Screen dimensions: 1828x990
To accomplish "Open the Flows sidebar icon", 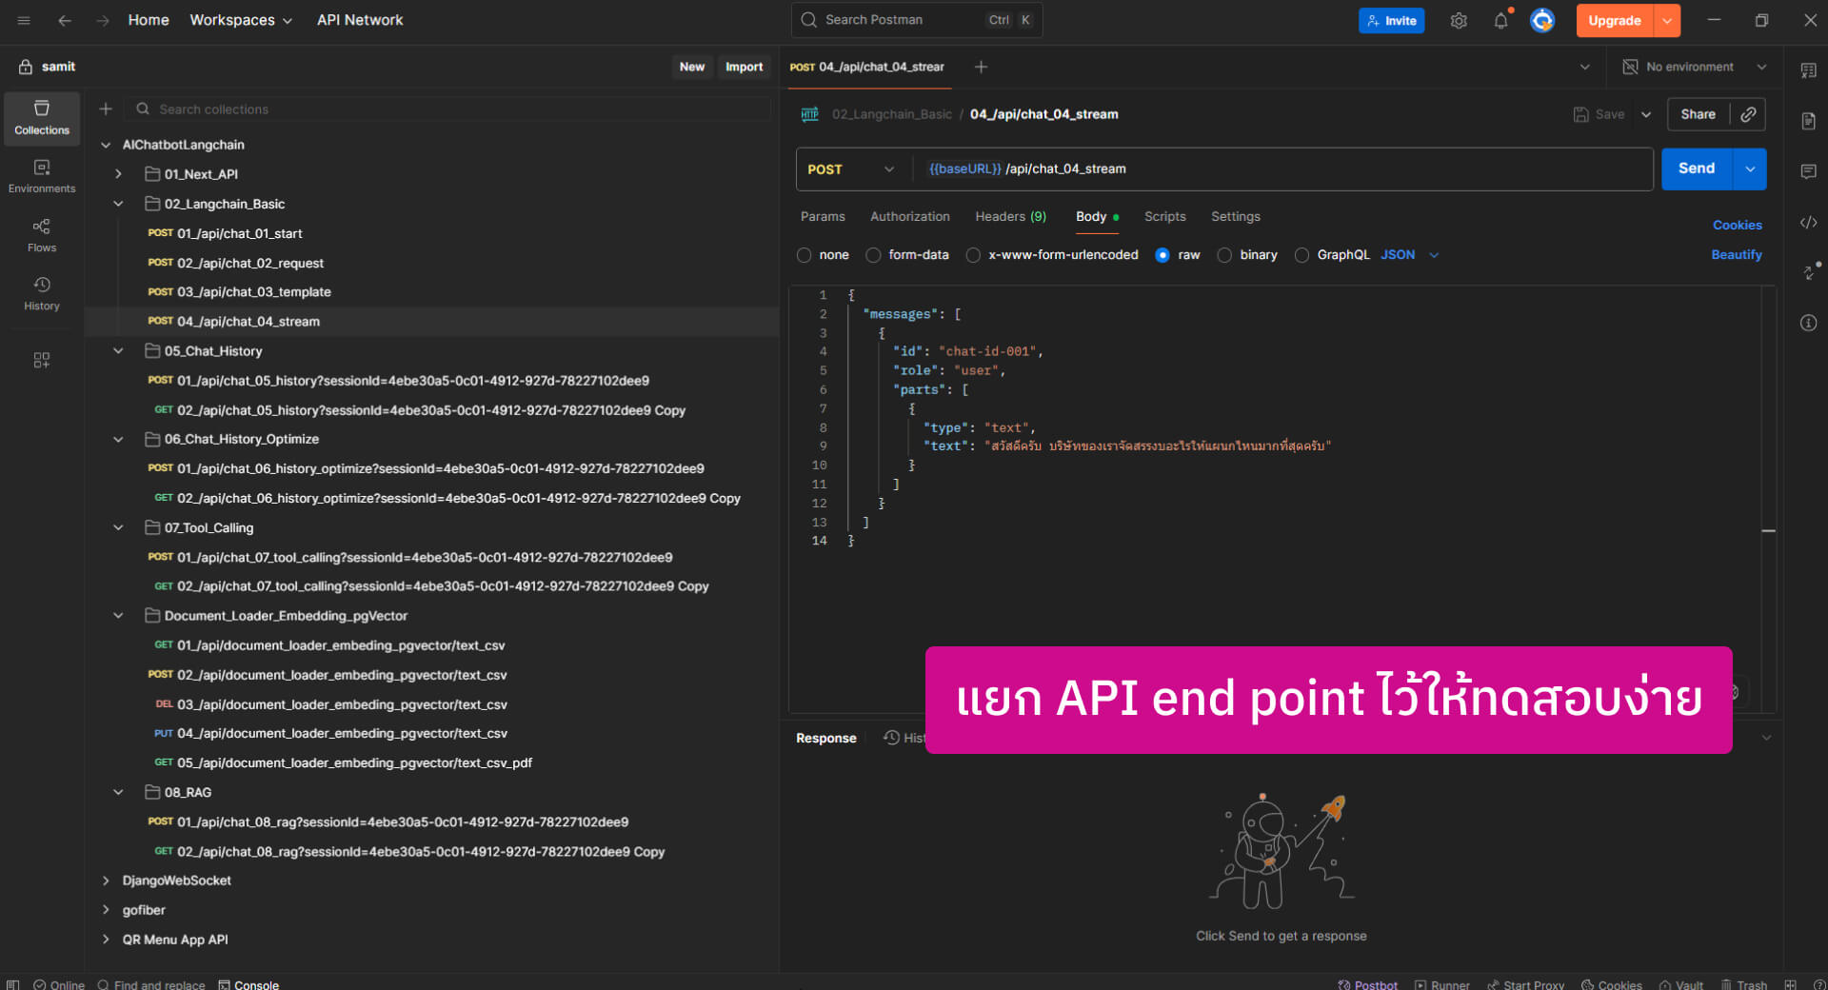I will (x=42, y=234).
